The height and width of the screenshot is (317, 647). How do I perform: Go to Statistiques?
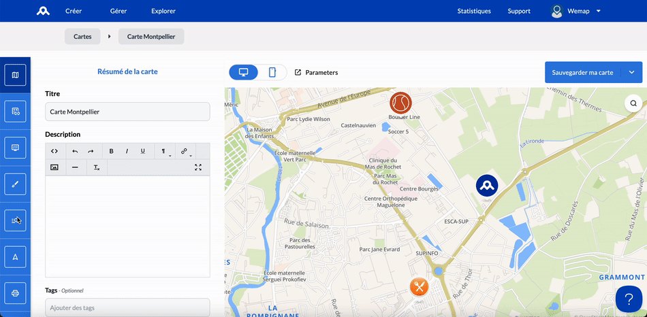click(474, 11)
